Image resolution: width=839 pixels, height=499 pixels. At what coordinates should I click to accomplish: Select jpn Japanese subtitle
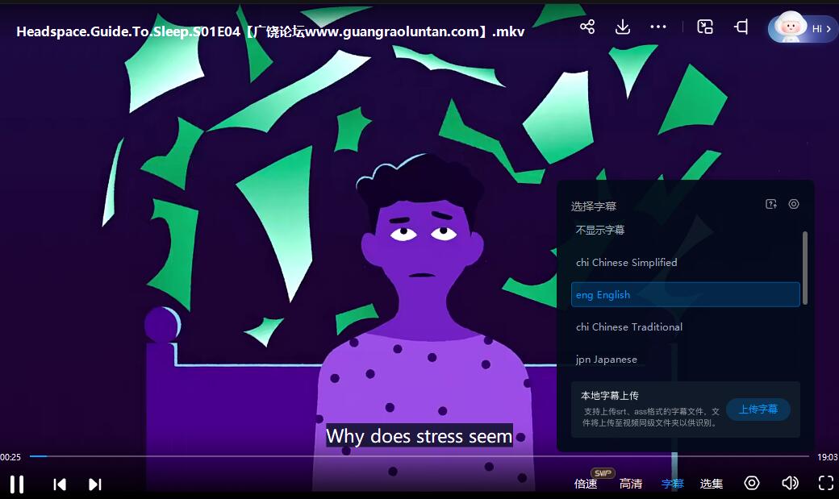pos(686,360)
